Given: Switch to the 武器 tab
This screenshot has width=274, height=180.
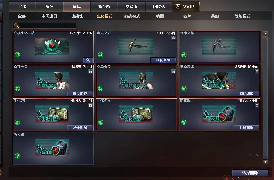Looking at the screenshot, I should pos(22,7).
